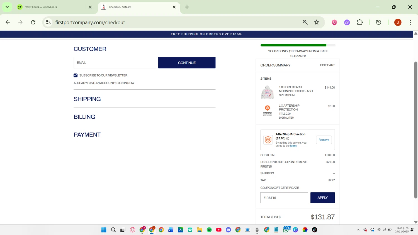418x235 pixels.
Task: Click the AfterShip Protection info icon
Action: [288, 138]
